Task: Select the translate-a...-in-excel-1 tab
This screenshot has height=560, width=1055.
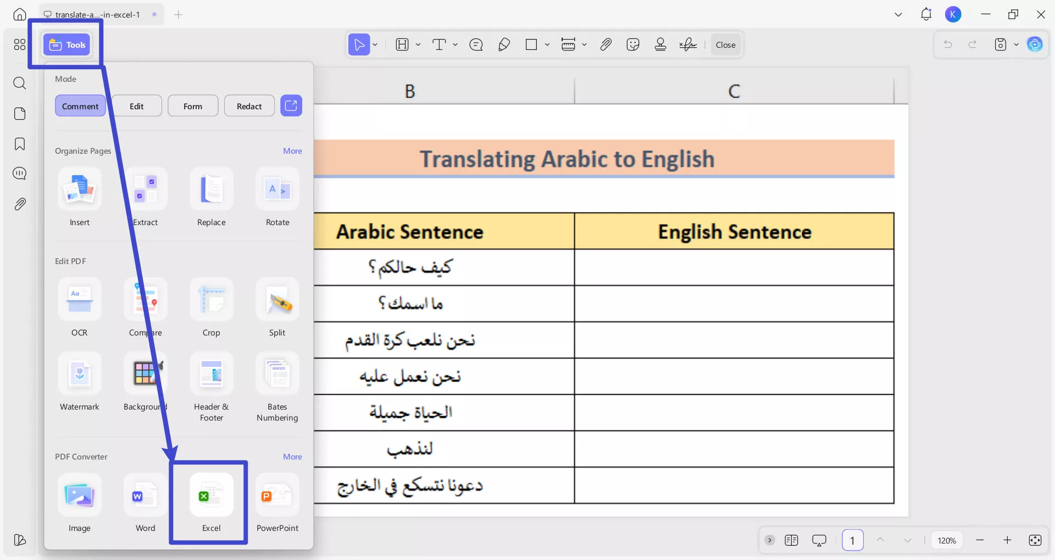Action: click(x=96, y=14)
